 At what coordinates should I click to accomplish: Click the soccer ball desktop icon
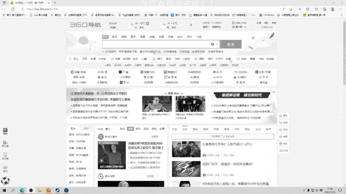(5, 181)
